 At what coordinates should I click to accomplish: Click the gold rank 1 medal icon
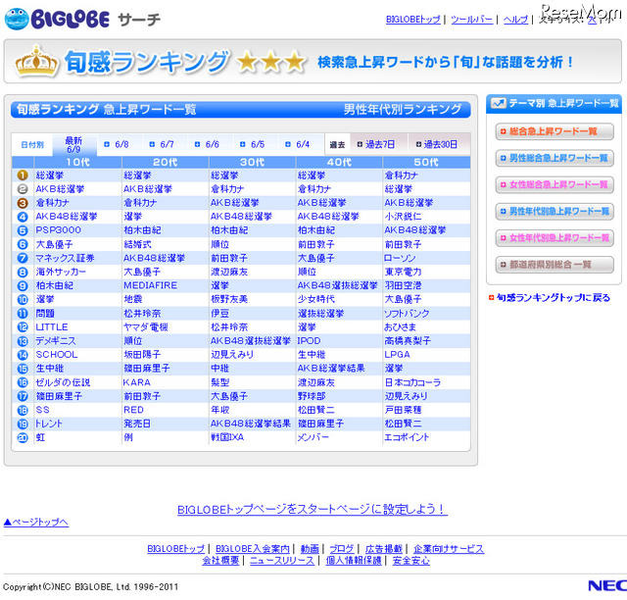click(x=22, y=175)
